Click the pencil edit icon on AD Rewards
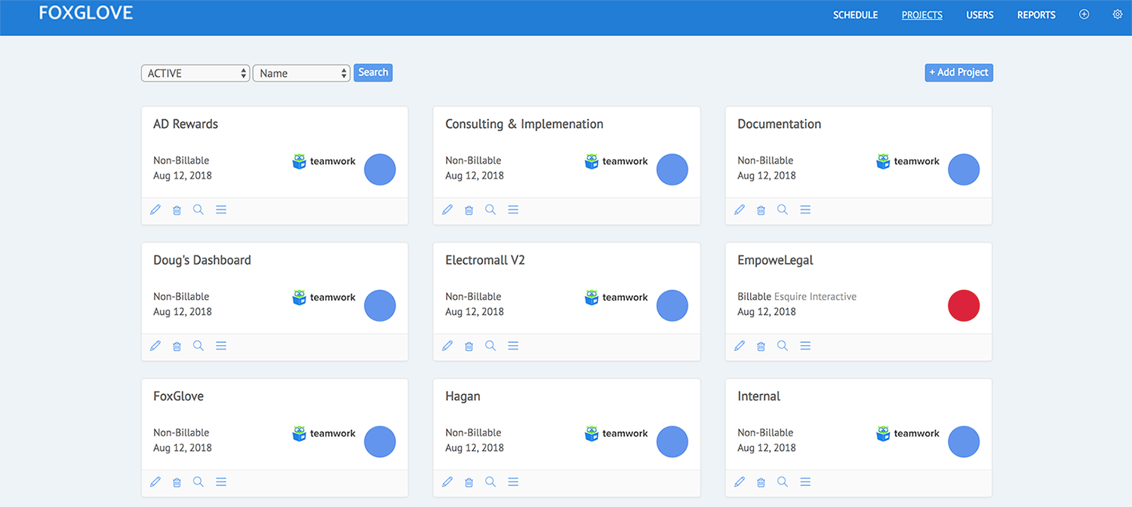The image size is (1132, 507). tap(155, 210)
